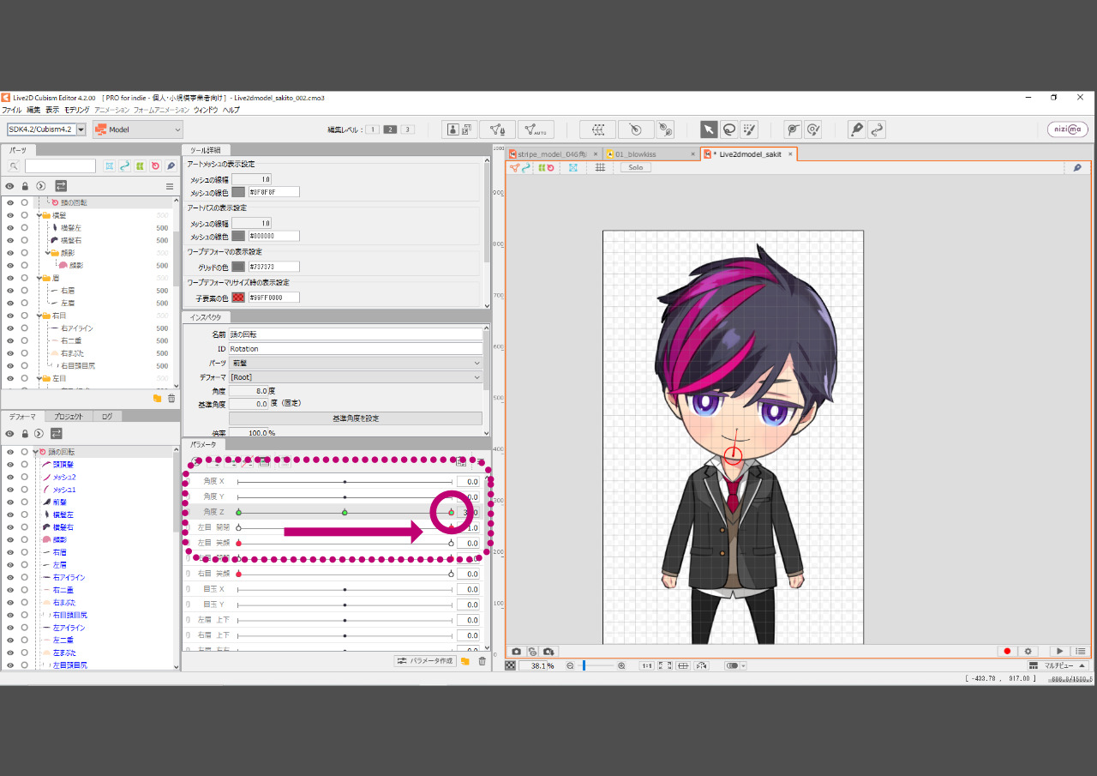Open the モデリング menu
Viewport: 1097px width, 776px height.
pos(76,110)
